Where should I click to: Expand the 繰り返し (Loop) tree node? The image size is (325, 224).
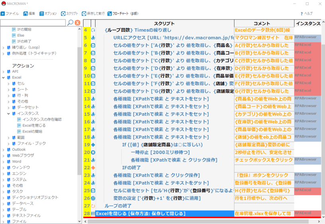click(3, 48)
